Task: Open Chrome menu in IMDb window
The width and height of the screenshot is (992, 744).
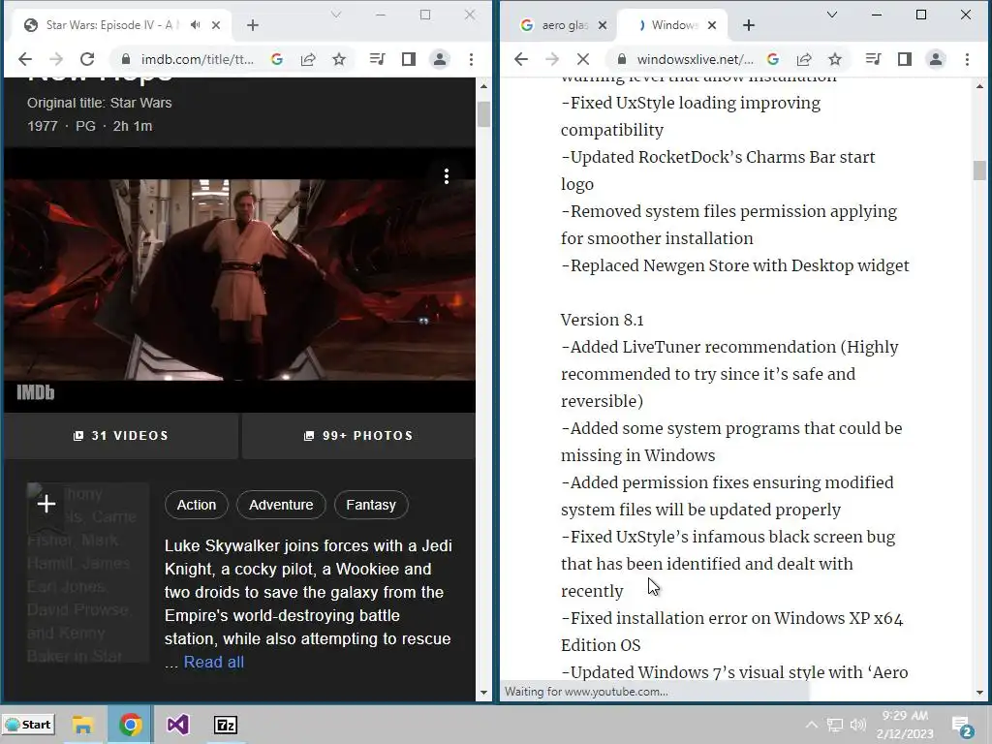Action: click(x=472, y=59)
